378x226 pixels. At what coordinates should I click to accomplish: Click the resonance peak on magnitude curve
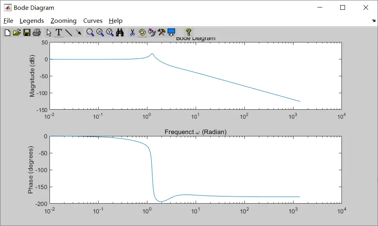point(152,54)
